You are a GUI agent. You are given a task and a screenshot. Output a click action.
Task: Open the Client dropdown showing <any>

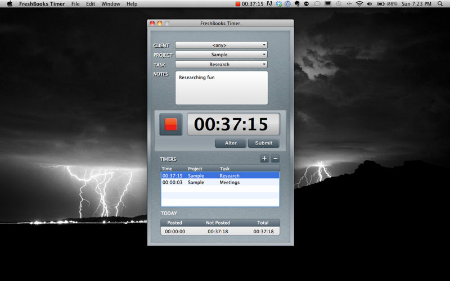click(x=221, y=45)
